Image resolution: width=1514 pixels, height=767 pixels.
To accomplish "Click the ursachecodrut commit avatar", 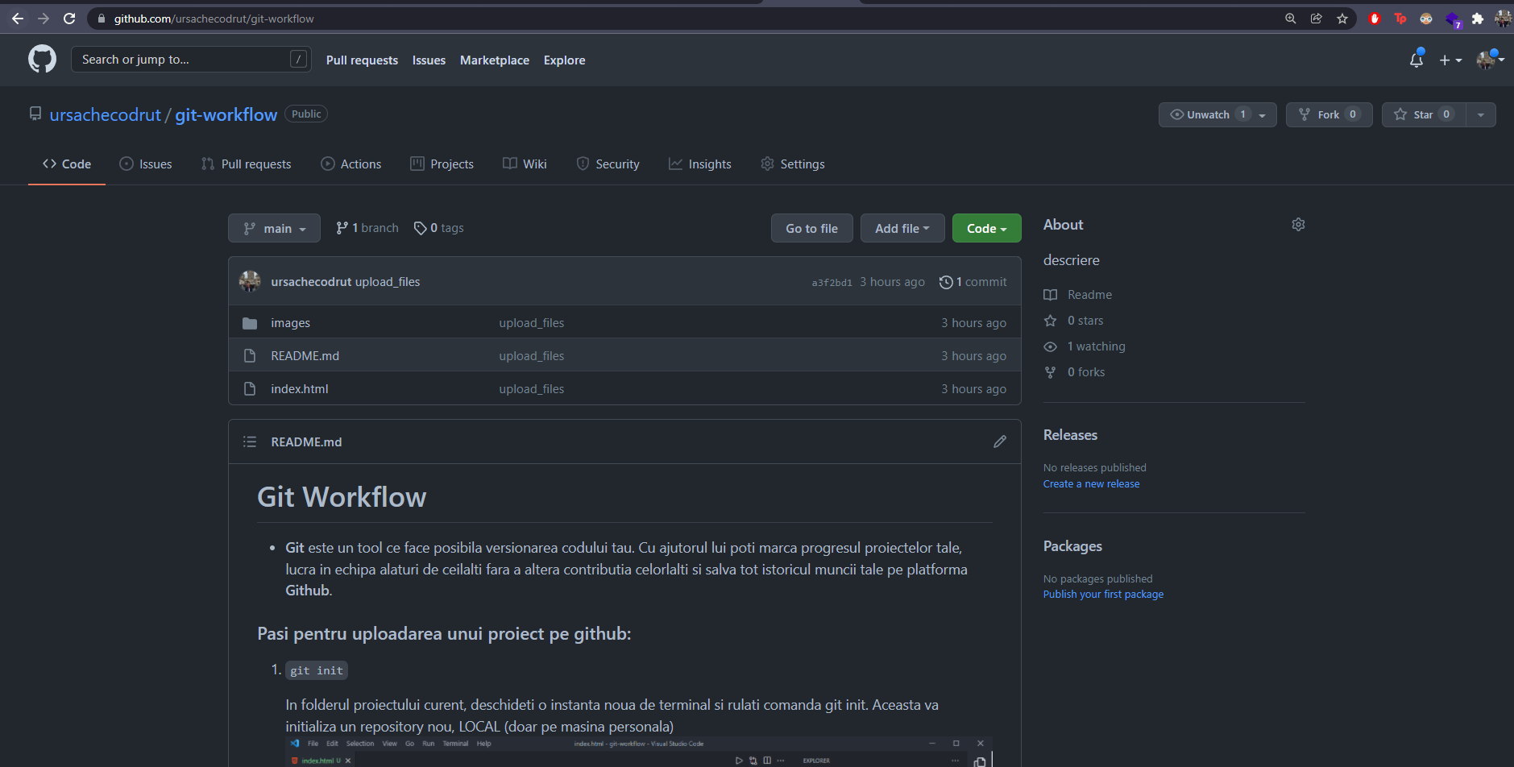I will (x=250, y=281).
